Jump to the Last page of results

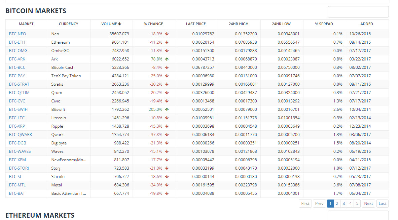tap(383, 204)
